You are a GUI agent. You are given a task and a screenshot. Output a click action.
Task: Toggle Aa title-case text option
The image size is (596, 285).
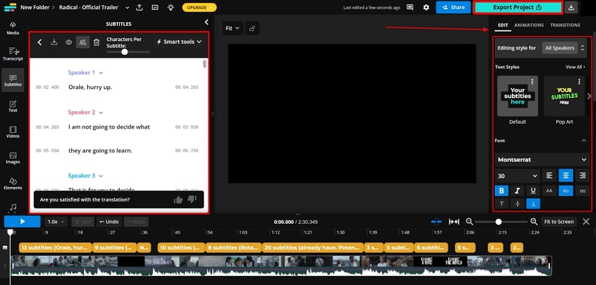pos(566,191)
